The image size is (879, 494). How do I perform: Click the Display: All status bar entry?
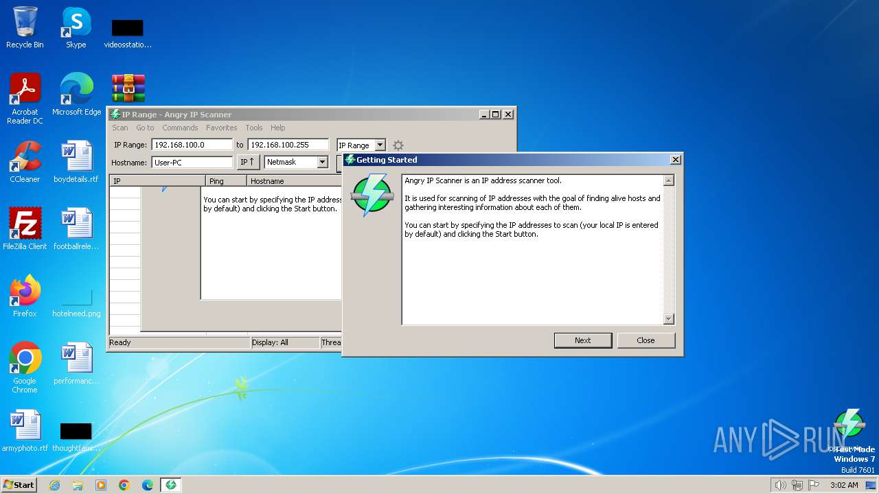pos(285,342)
